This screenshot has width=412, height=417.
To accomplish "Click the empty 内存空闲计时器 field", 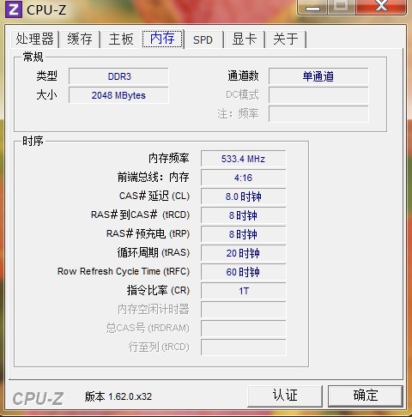I will pyautogui.click(x=243, y=310).
